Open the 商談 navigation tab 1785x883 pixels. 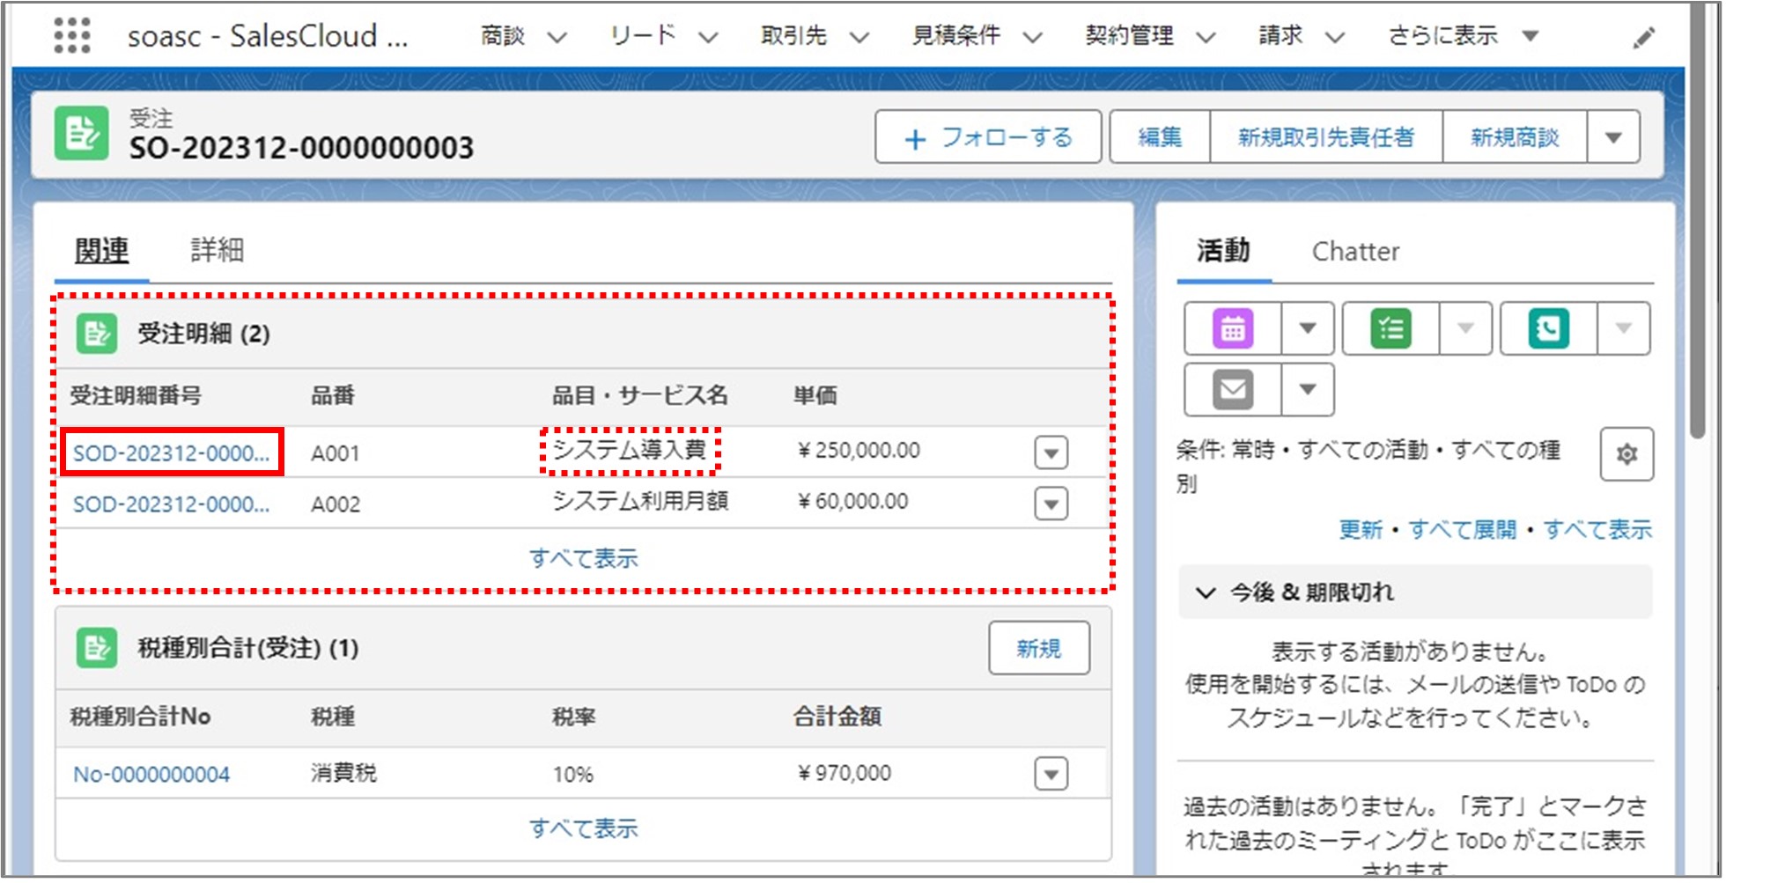[x=503, y=36]
